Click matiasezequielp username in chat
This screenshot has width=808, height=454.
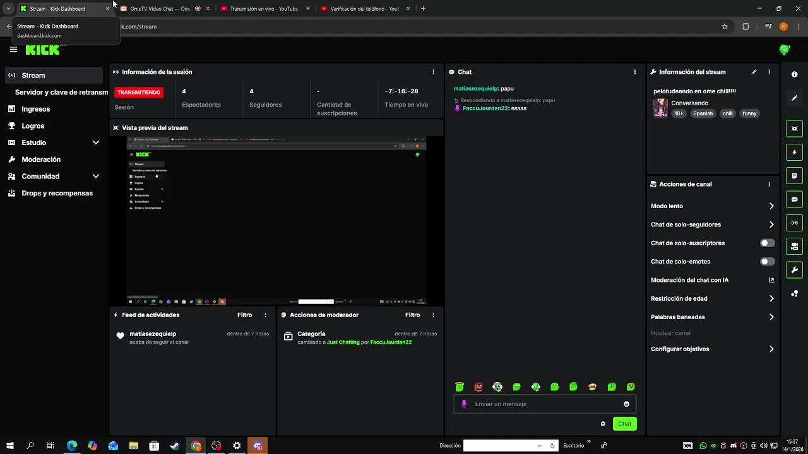point(475,89)
